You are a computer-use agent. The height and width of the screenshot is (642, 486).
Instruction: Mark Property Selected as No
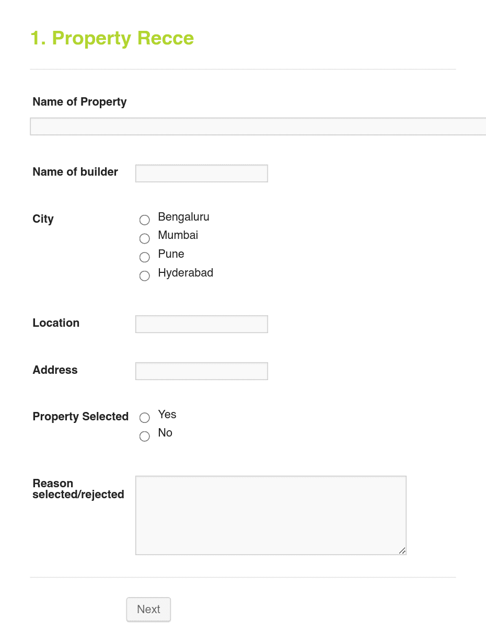point(144,436)
